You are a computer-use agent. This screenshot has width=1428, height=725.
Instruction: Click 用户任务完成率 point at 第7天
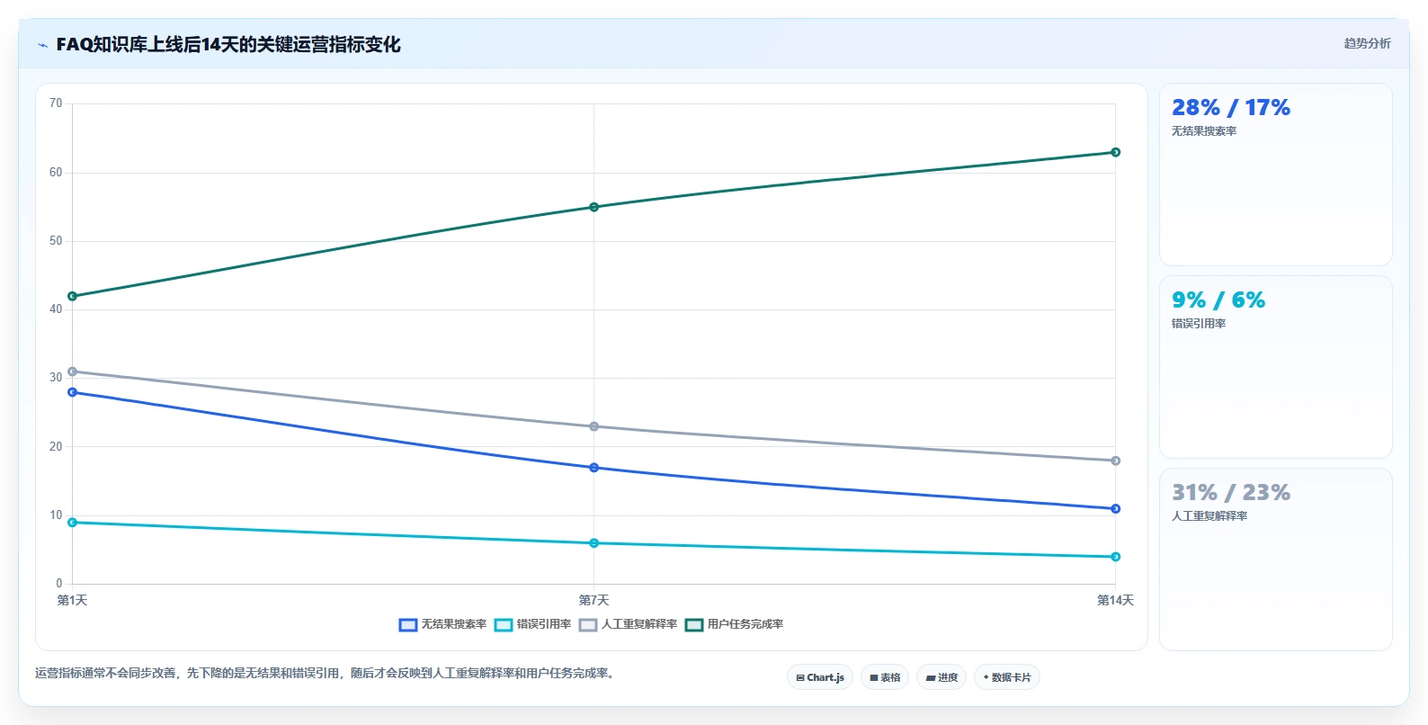coord(594,207)
